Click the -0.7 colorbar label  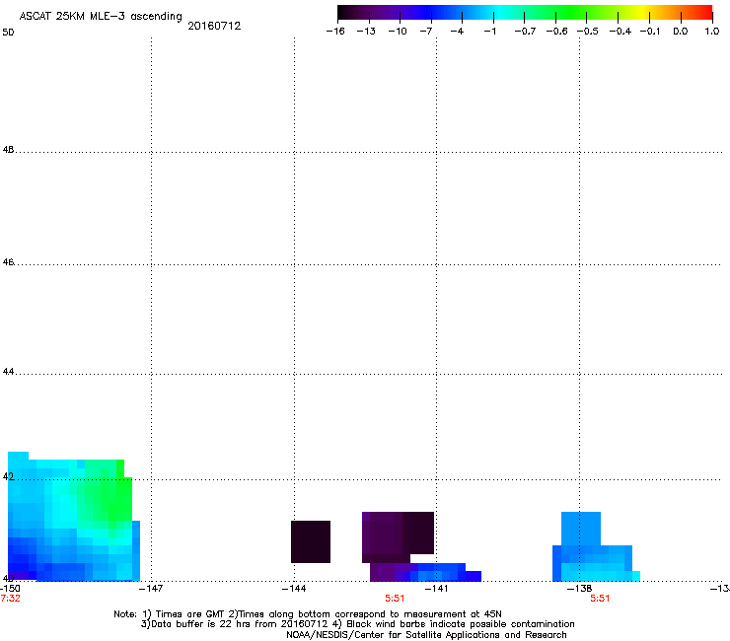[x=525, y=32]
